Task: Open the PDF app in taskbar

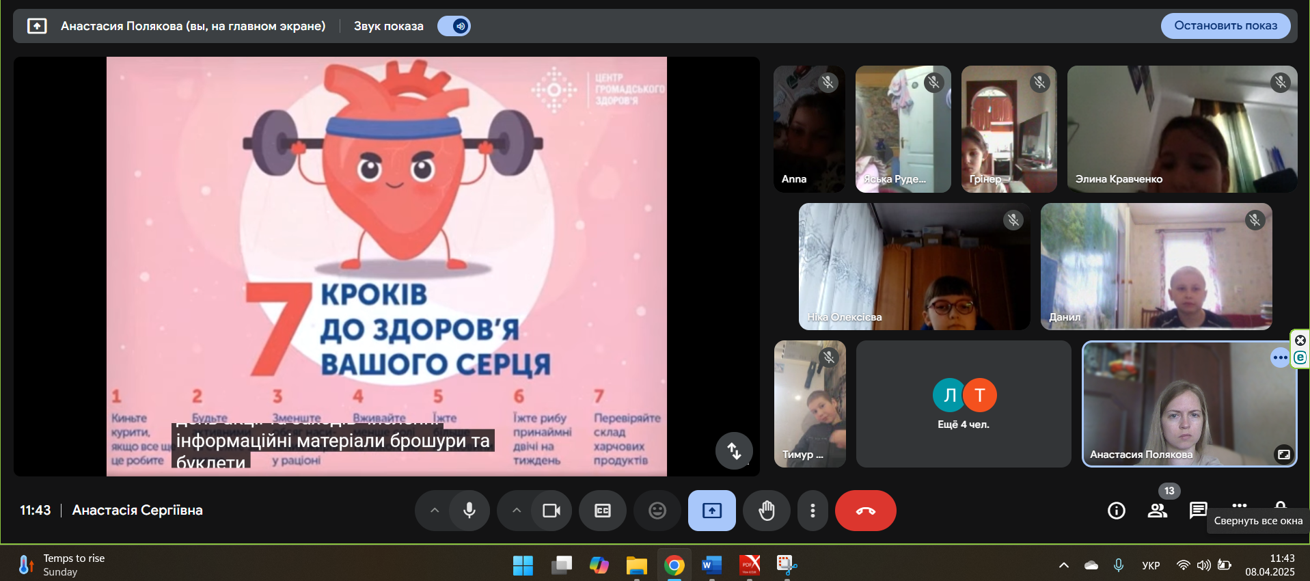Action: [x=750, y=565]
